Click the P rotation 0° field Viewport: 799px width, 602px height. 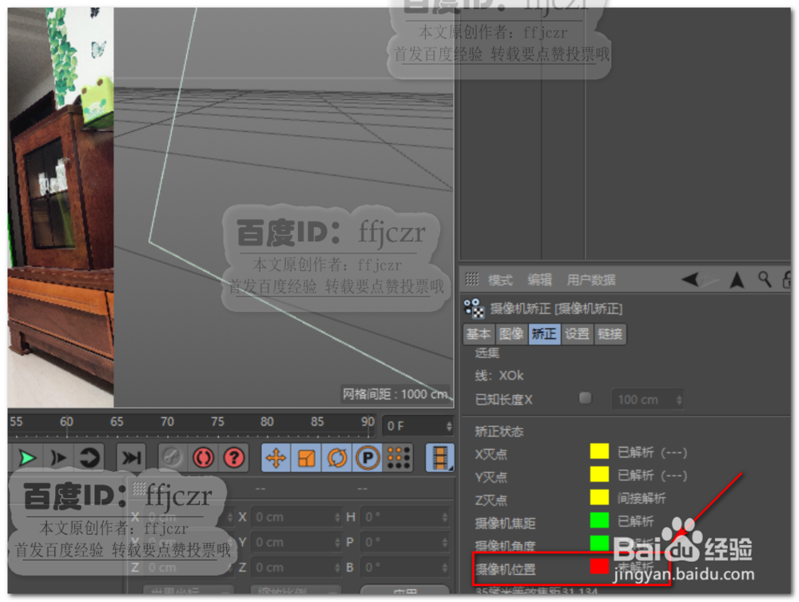click(404, 542)
